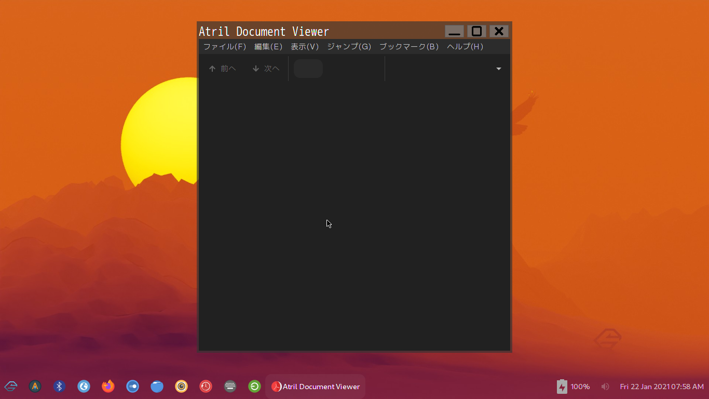Viewport: 709px width, 399px height.
Task: Open the 表示(V) menu
Action: pyautogui.click(x=305, y=47)
